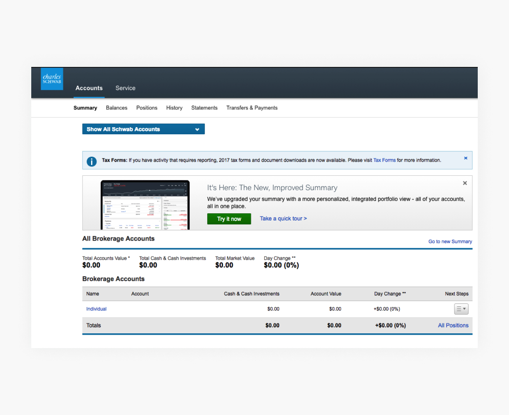Follow the Tax Forms link in banner
The height and width of the screenshot is (415, 509).
384,160
